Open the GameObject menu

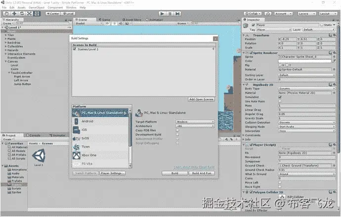(x=37, y=7)
